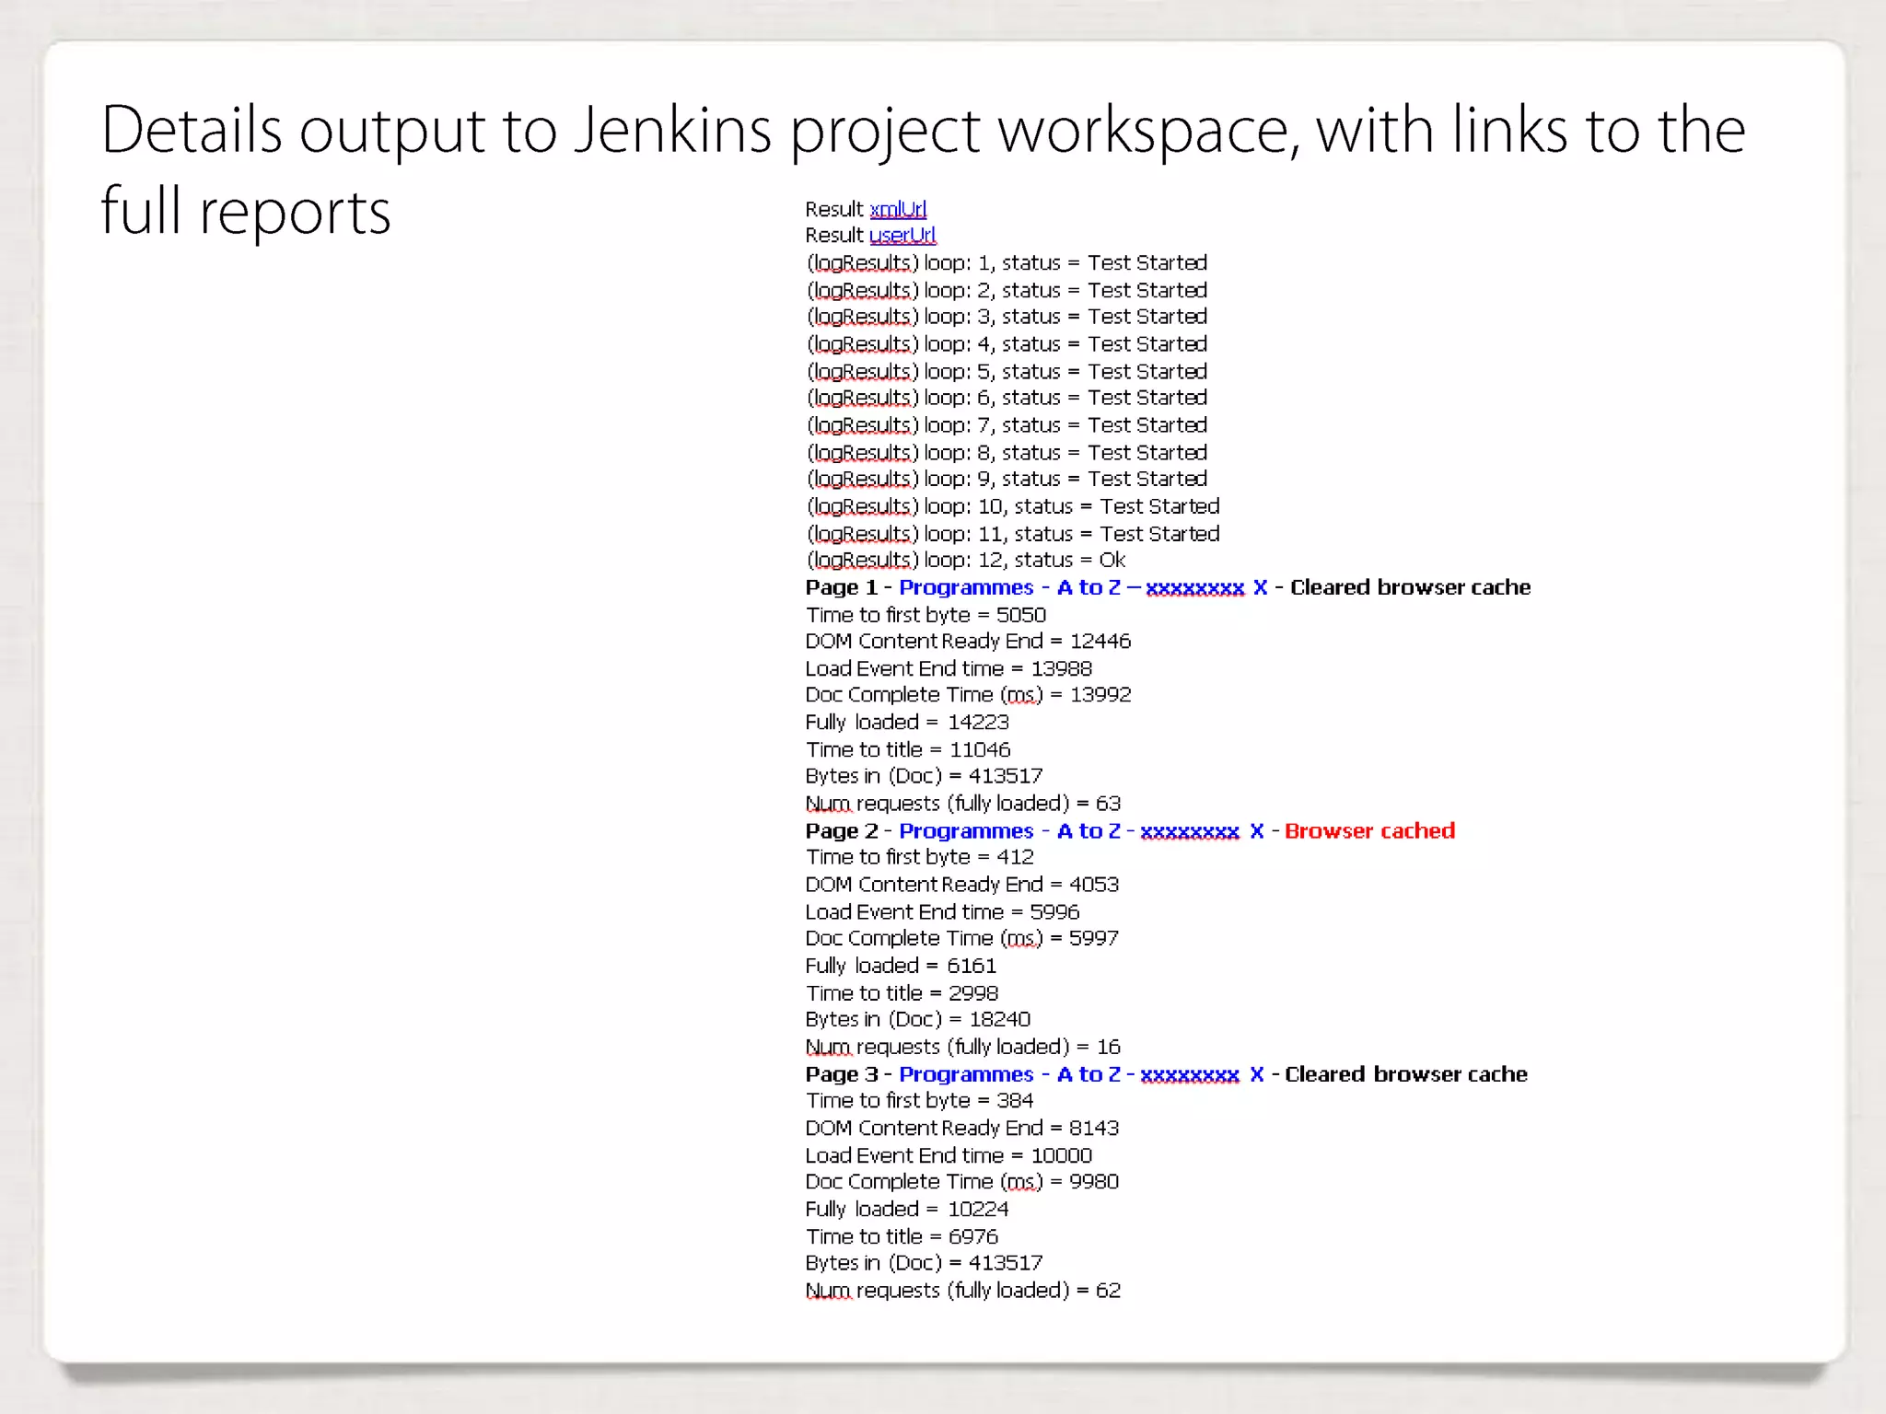1886x1414 pixels.
Task: Click 'Bytes in (Doc) = 413517' under Page 1
Action: point(924,776)
